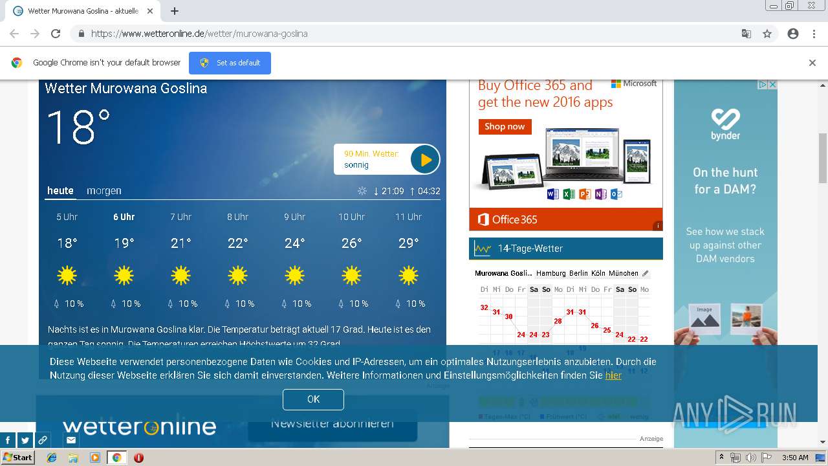
Task: Open the 14-Tage-Wetter header
Action: 566,249
